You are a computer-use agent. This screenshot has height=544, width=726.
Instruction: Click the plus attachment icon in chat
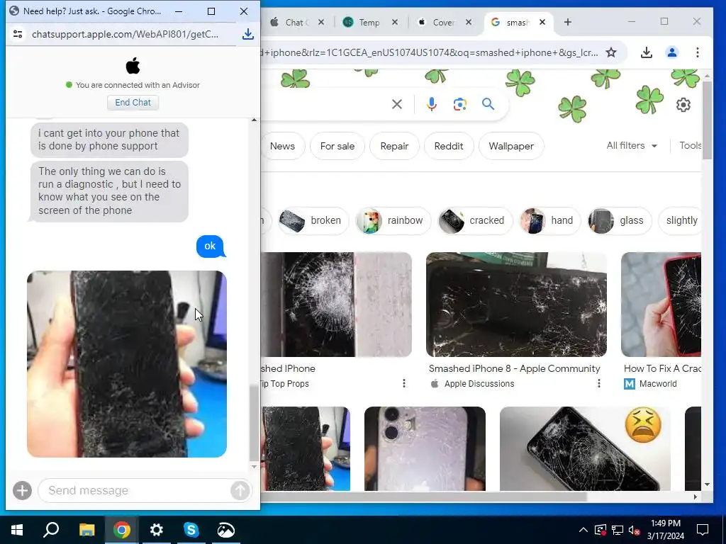[x=22, y=491]
